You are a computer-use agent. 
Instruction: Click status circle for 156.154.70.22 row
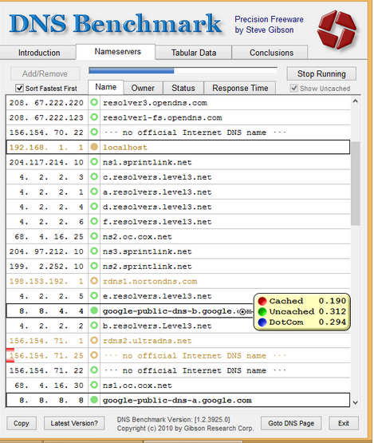pos(94,132)
